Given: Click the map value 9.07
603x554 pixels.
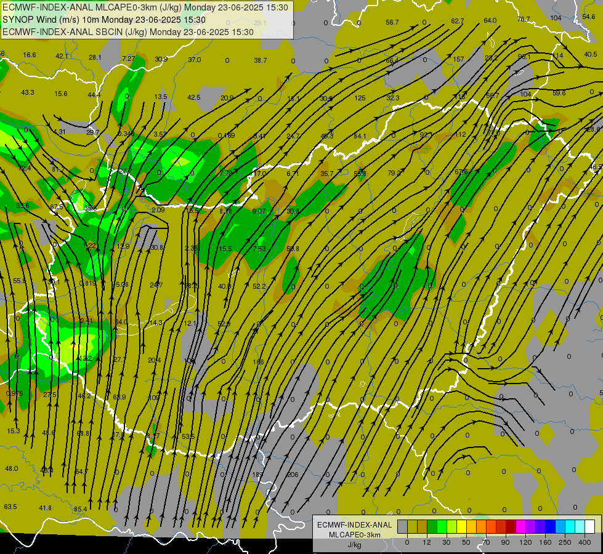Looking at the screenshot, I should (x=259, y=211).
